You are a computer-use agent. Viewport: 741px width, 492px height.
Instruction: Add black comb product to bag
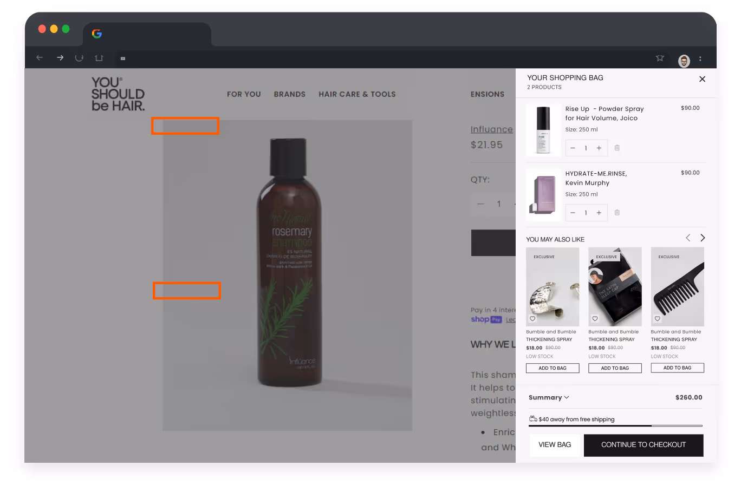678,368
